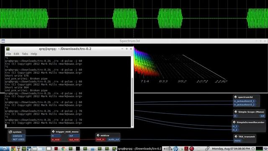The width and height of the screenshot is (268, 151).
Task: Click the Spectrum3d window menu icon
Action: 3,41
